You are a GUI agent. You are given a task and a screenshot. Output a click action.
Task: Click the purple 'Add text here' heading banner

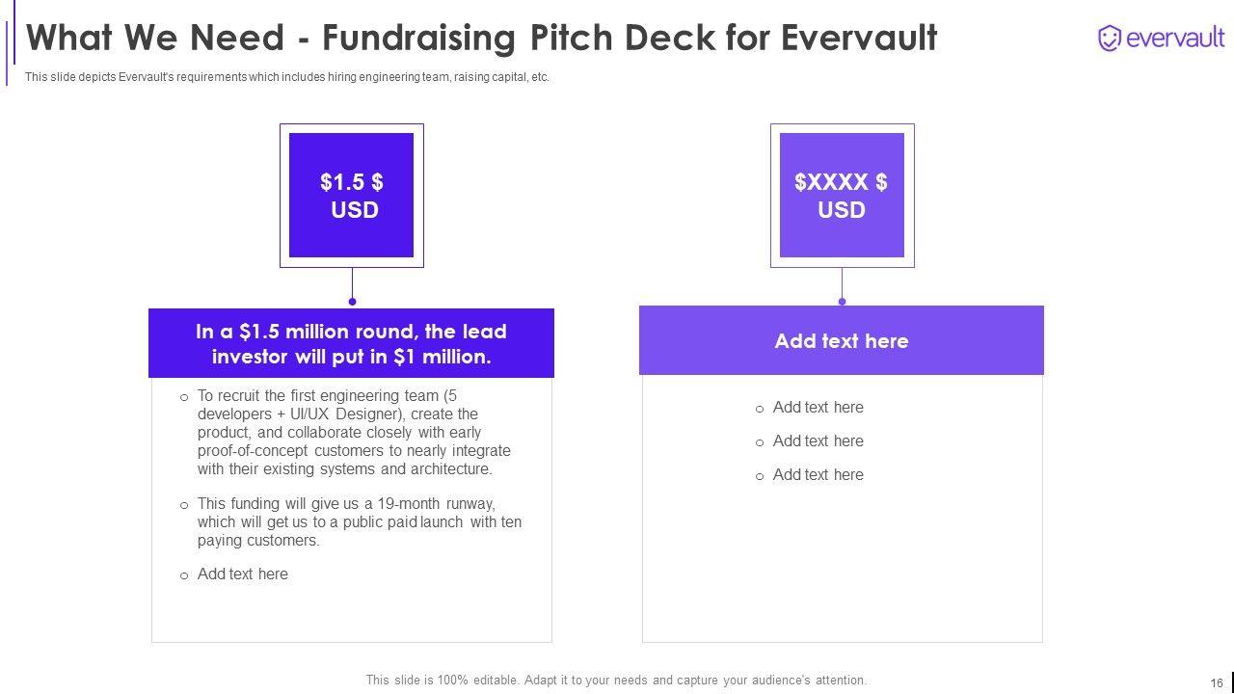[841, 340]
